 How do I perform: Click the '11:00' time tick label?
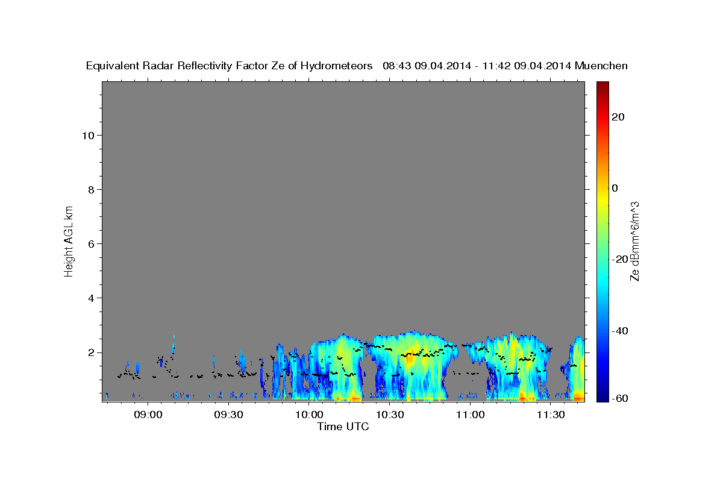[470, 415]
